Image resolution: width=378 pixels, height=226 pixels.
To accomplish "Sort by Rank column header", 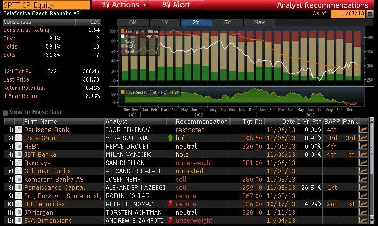I will click(x=350, y=122).
